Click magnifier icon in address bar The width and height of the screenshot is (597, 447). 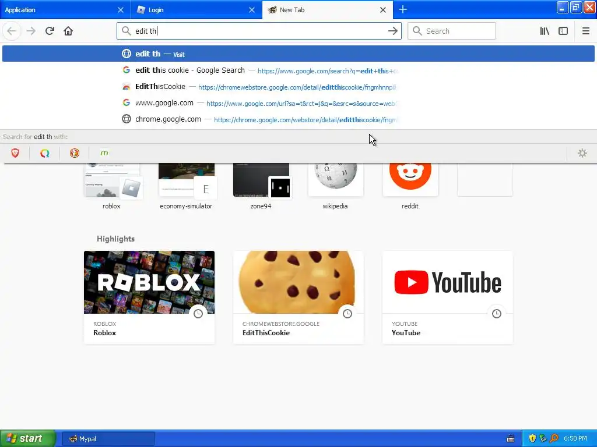click(127, 31)
